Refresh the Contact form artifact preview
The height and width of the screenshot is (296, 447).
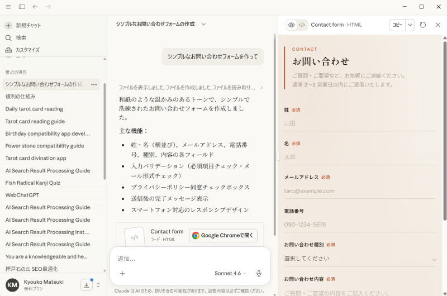pos(423,25)
